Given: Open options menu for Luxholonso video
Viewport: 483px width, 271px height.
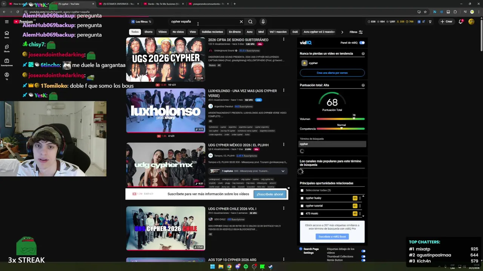Looking at the screenshot, I should click(x=284, y=90).
